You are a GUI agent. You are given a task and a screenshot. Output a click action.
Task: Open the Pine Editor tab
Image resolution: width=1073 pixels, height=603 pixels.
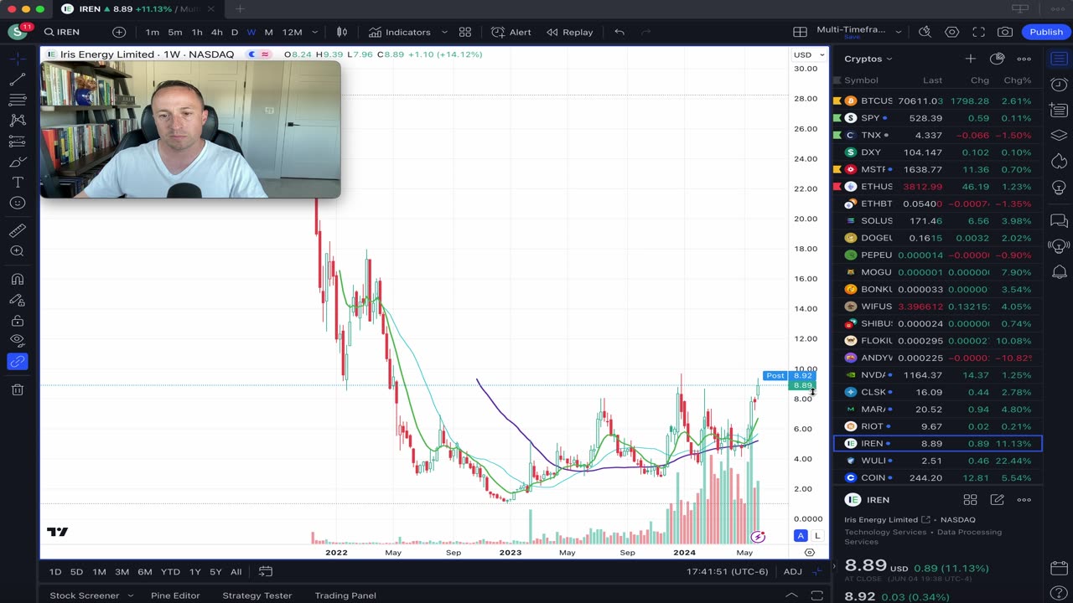[x=174, y=595]
